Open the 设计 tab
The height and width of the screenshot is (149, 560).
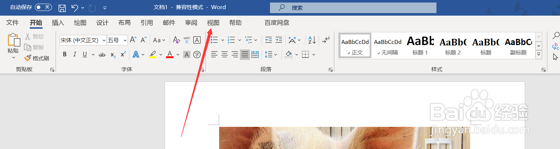102,23
